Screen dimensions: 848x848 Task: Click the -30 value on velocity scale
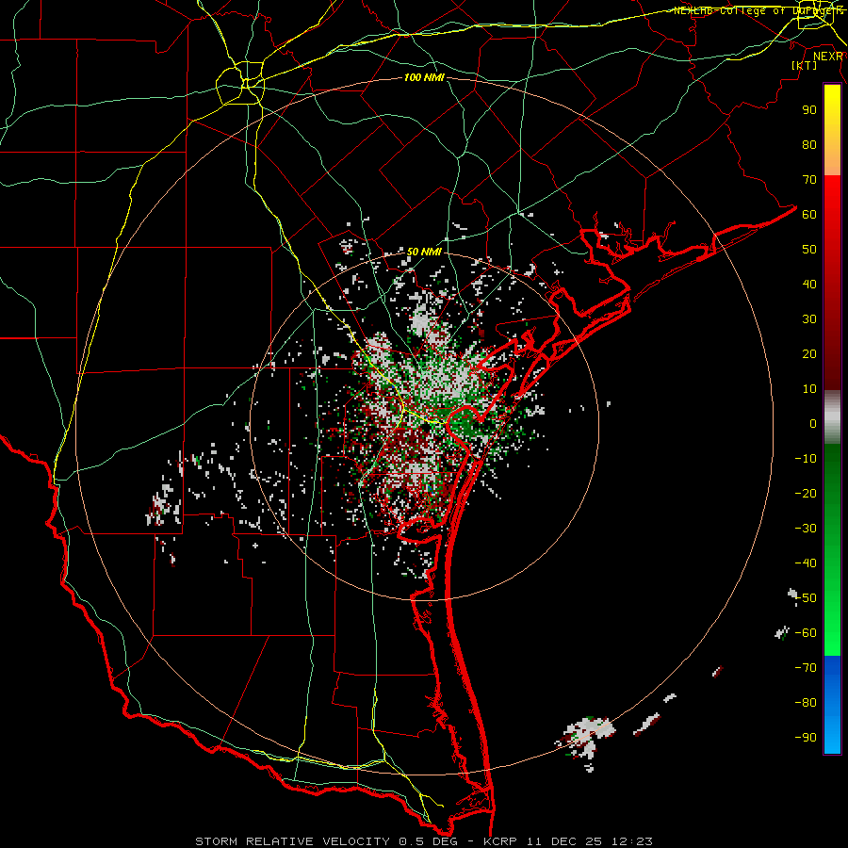[x=806, y=529]
